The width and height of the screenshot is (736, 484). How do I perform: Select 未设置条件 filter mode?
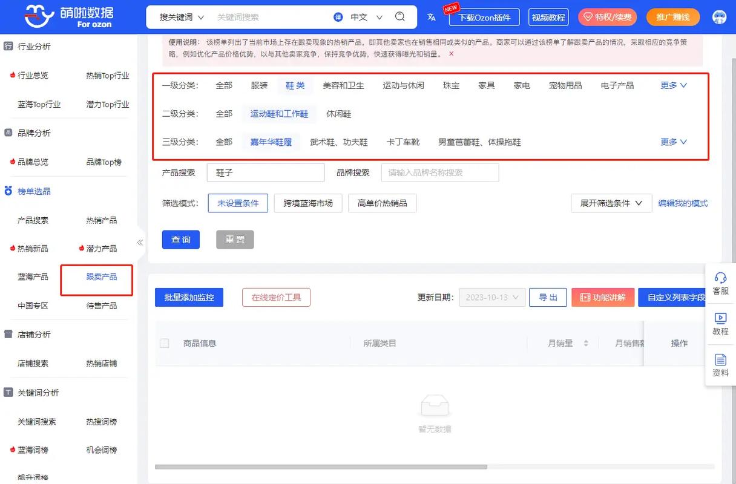238,203
